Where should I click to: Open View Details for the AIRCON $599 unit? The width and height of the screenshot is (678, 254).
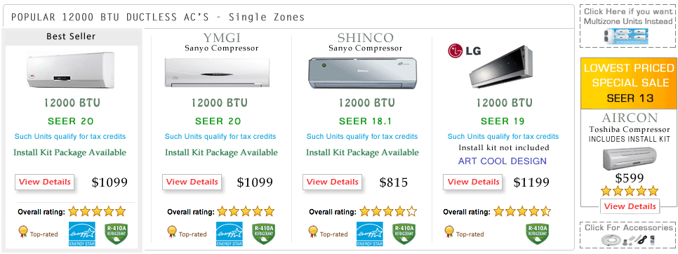[x=630, y=206]
